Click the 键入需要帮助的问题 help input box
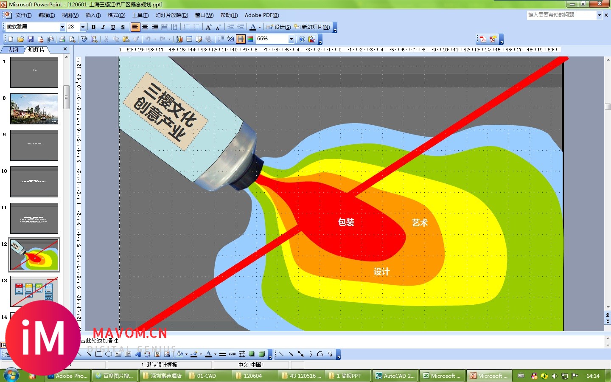The width and height of the screenshot is (611, 382). coord(561,15)
